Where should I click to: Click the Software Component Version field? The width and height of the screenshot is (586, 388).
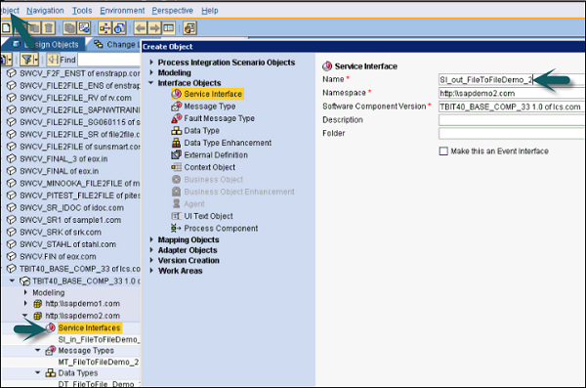click(512, 107)
